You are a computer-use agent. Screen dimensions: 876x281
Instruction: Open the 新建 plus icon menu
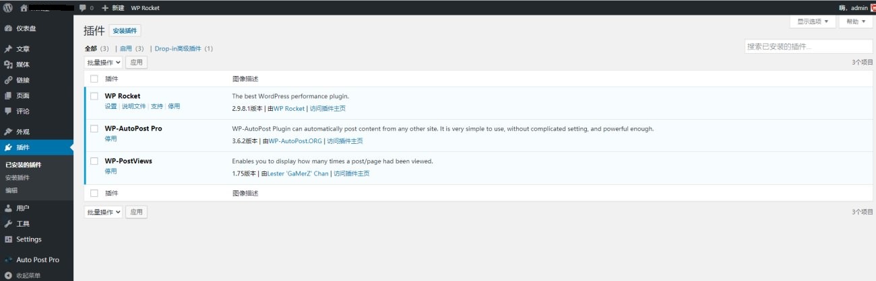[104, 8]
